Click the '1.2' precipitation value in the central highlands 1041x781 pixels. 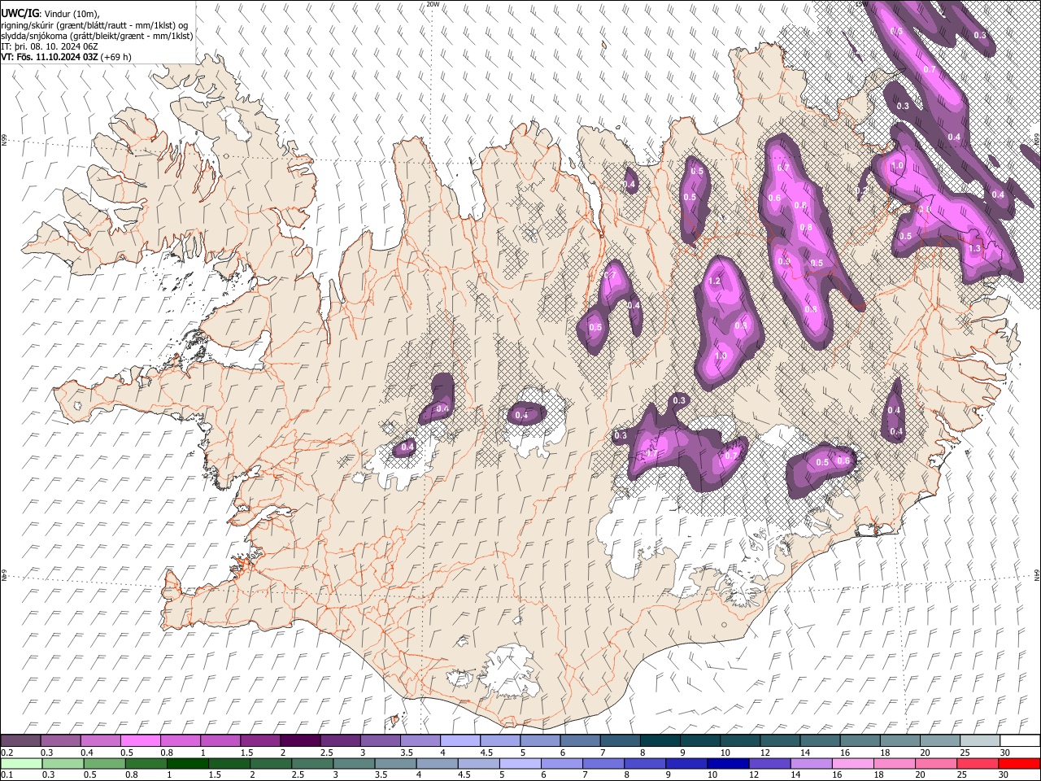(x=716, y=281)
